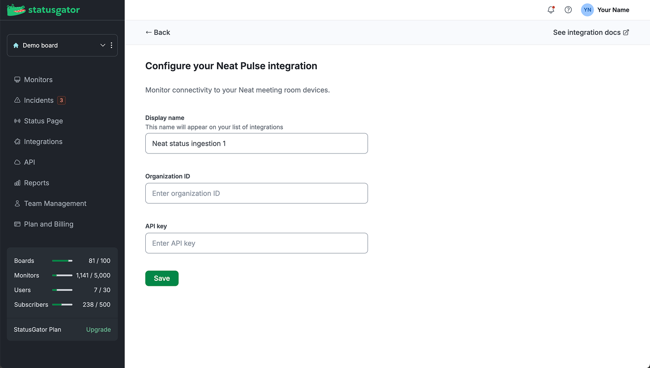Open See integration docs link
Image resolution: width=650 pixels, height=368 pixels.
point(591,32)
